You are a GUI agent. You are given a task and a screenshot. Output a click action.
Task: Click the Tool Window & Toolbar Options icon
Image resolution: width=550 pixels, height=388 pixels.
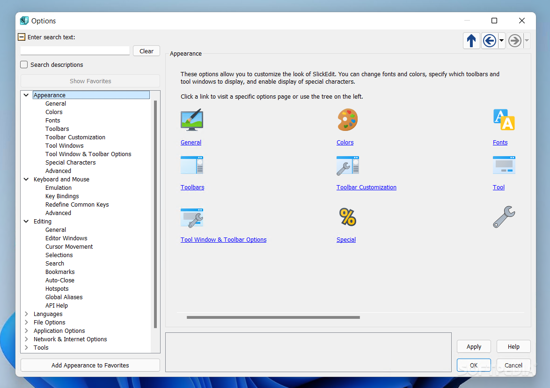click(x=192, y=218)
